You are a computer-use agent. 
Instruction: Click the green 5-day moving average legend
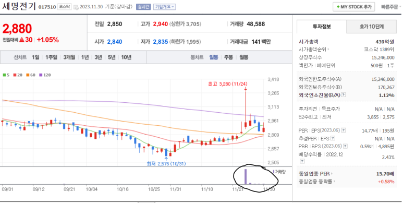click(x=6, y=75)
